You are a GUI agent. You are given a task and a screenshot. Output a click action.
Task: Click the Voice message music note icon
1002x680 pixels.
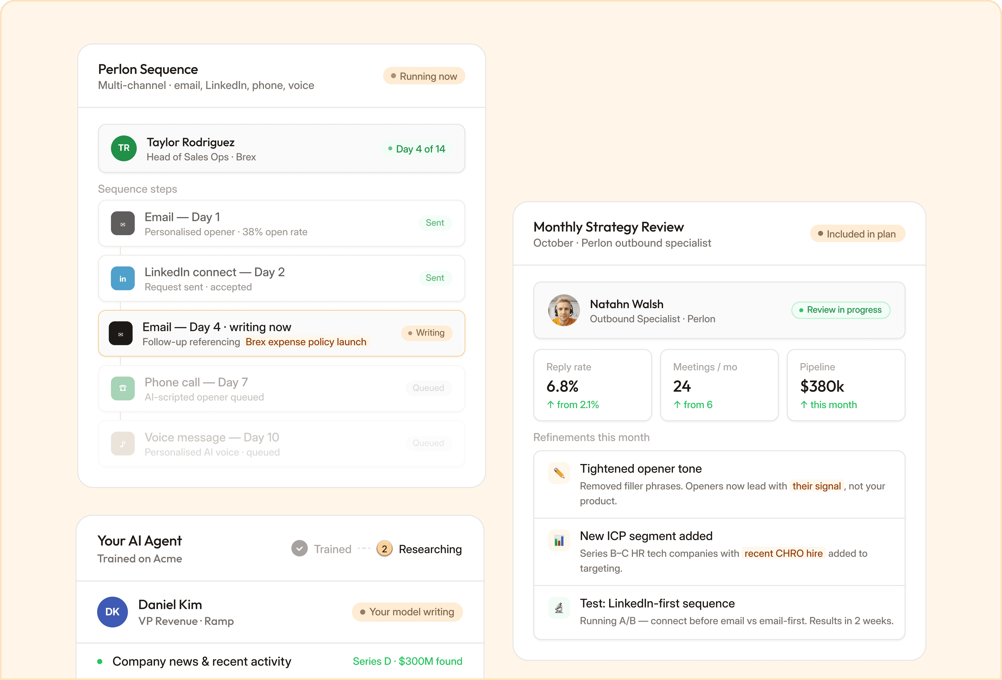[123, 444]
